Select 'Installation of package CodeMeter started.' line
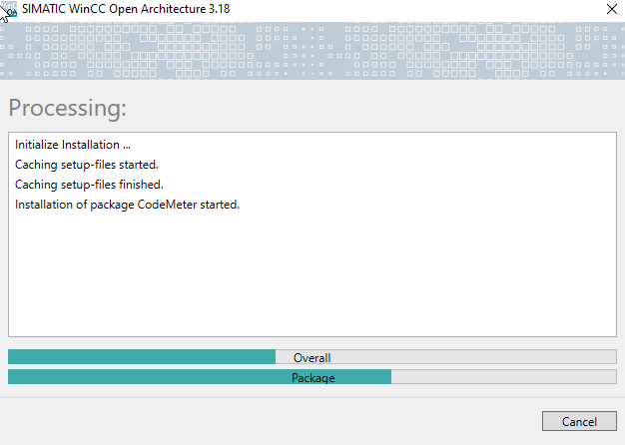Image resolution: width=625 pixels, height=445 pixels. point(127,205)
